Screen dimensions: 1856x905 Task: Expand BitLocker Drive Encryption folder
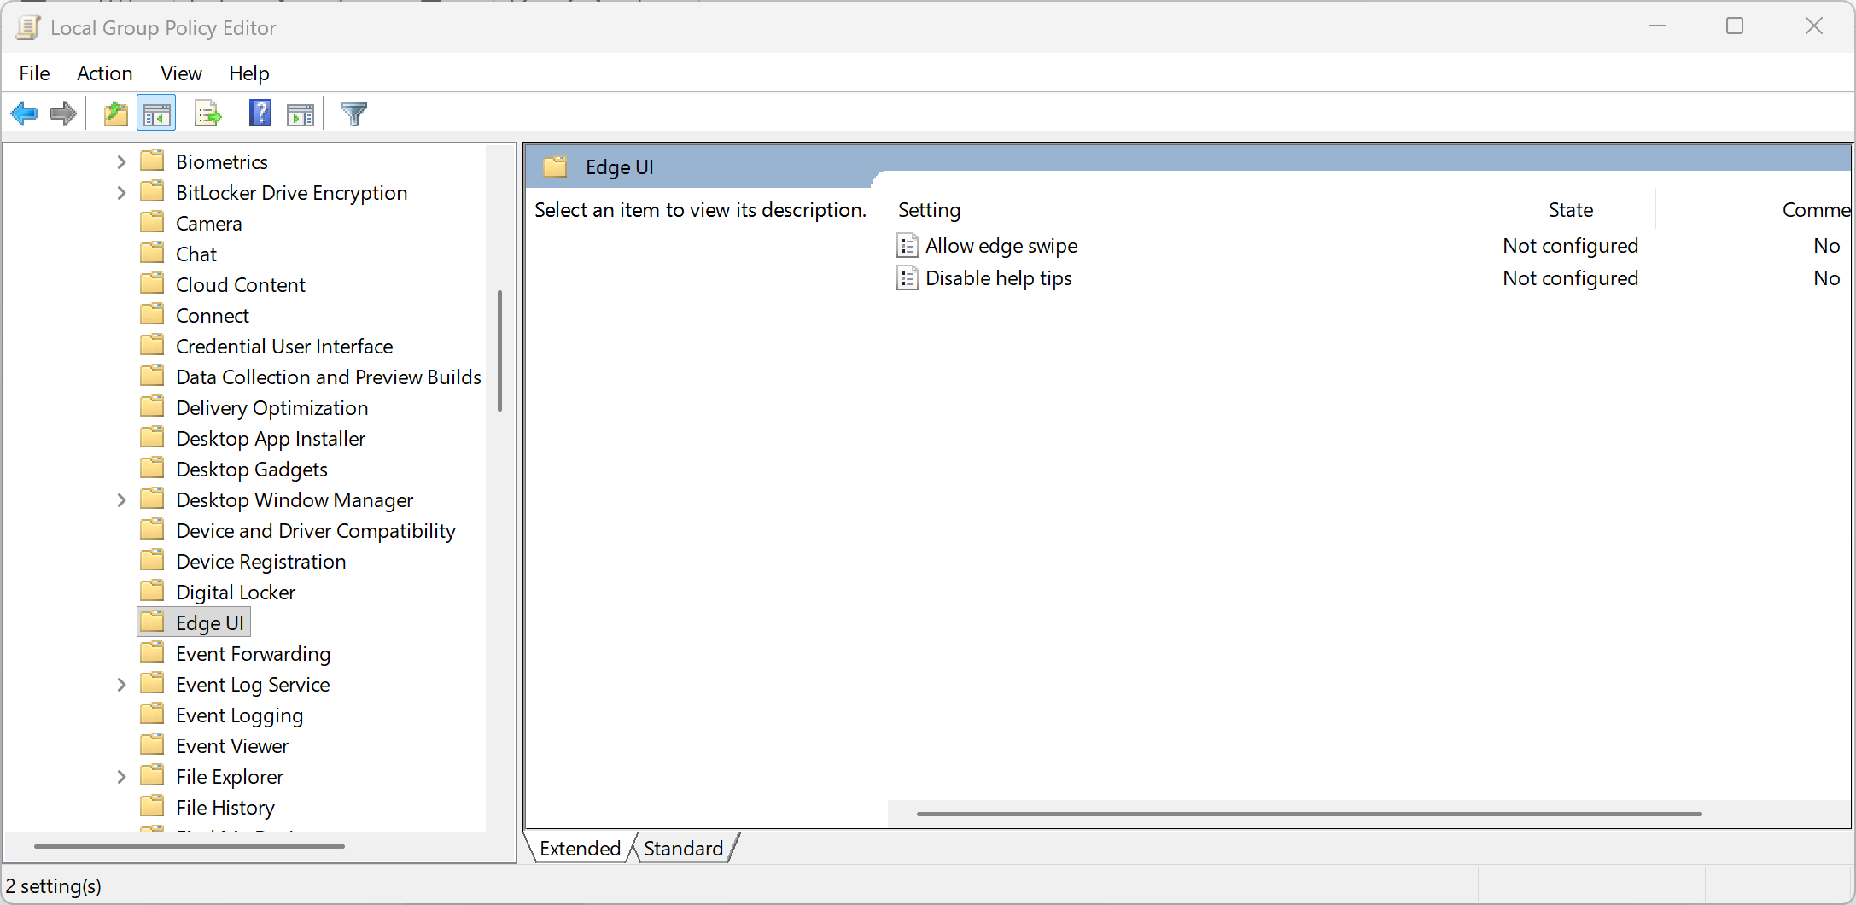121,193
